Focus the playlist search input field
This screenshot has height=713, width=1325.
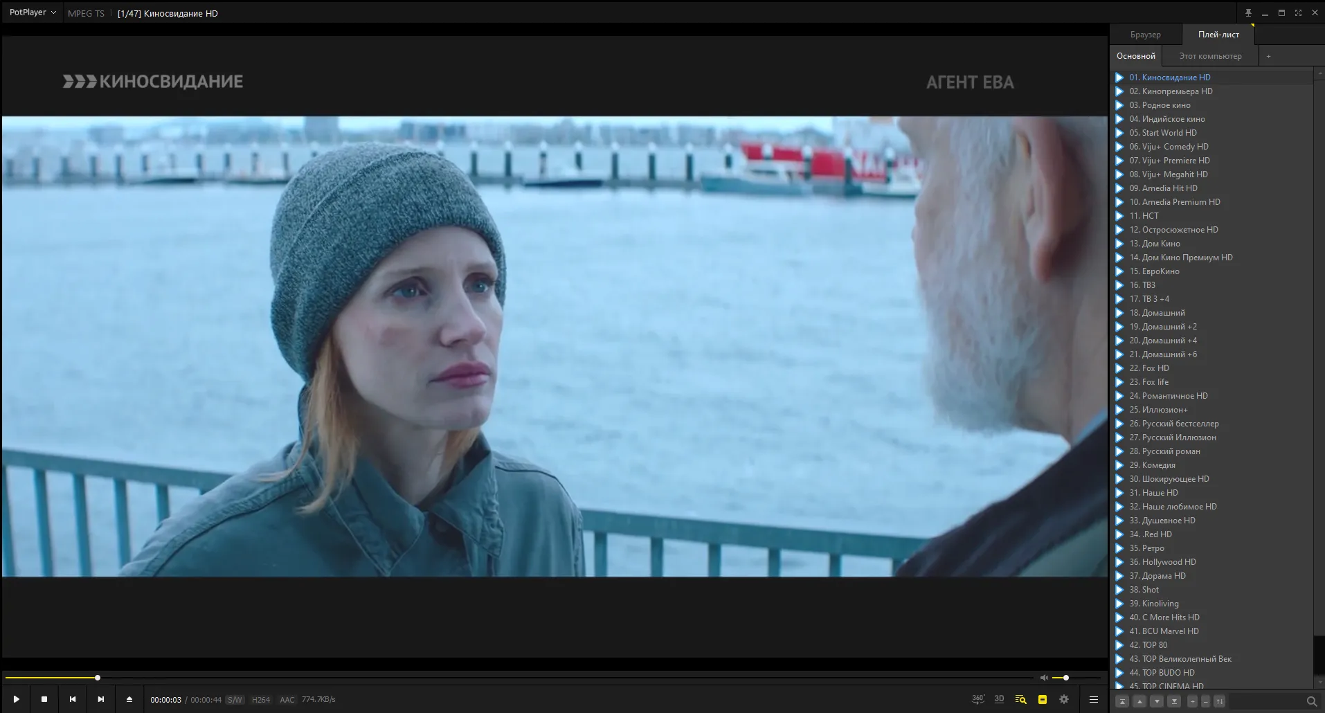coord(1265,701)
